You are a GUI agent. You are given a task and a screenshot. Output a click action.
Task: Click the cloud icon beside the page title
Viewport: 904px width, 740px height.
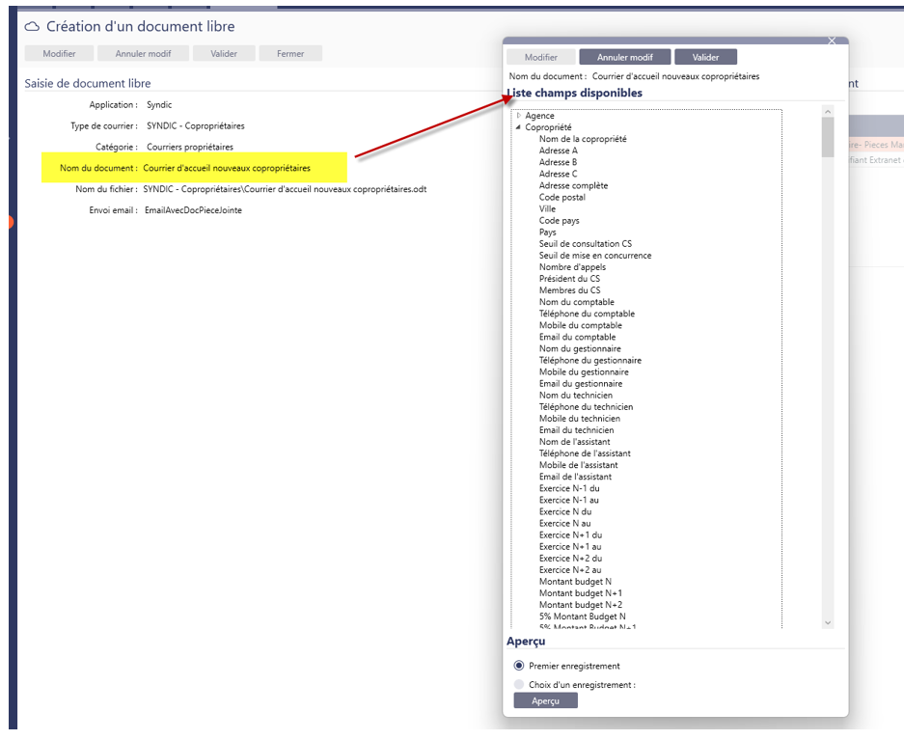coord(33,27)
